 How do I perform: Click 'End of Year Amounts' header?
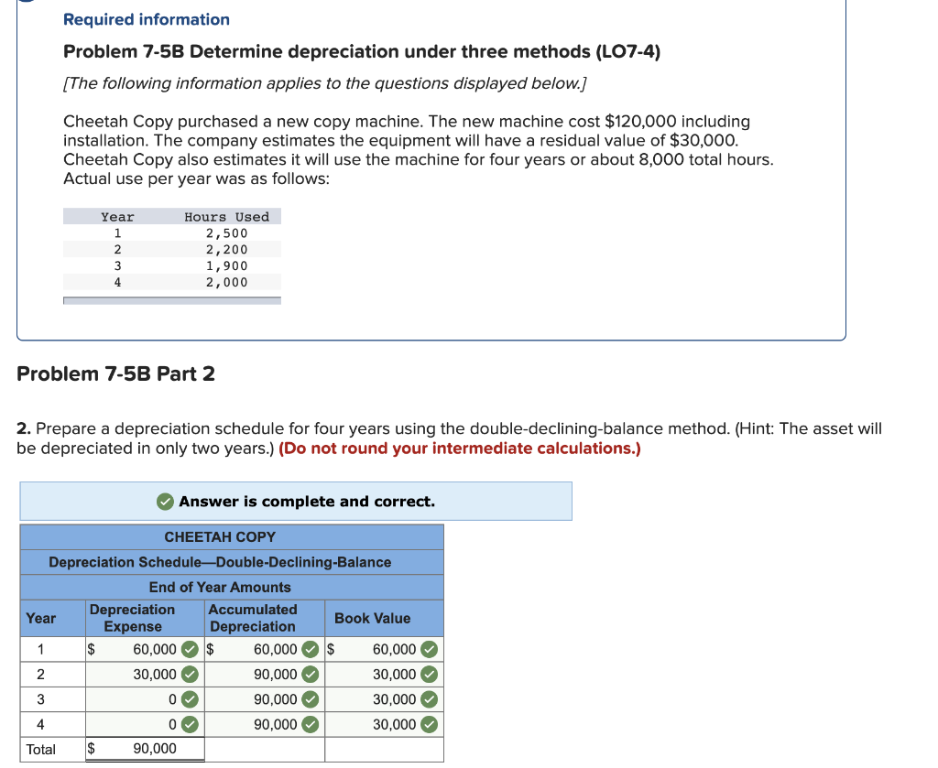tap(220, 588)
